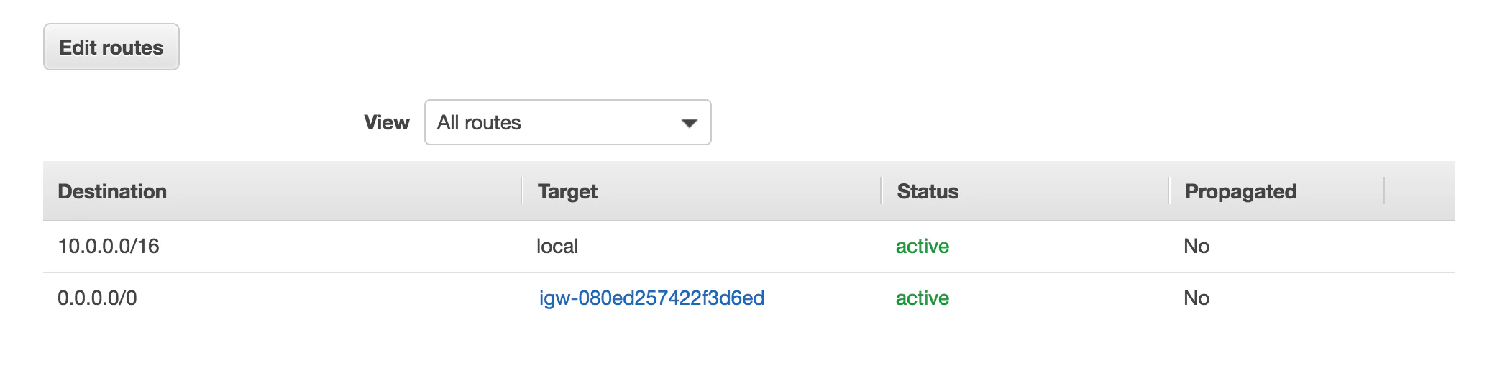Open the igw-080ed257422f3d6ed gateway link
1487x371 pixels.
tap(651, 298)
